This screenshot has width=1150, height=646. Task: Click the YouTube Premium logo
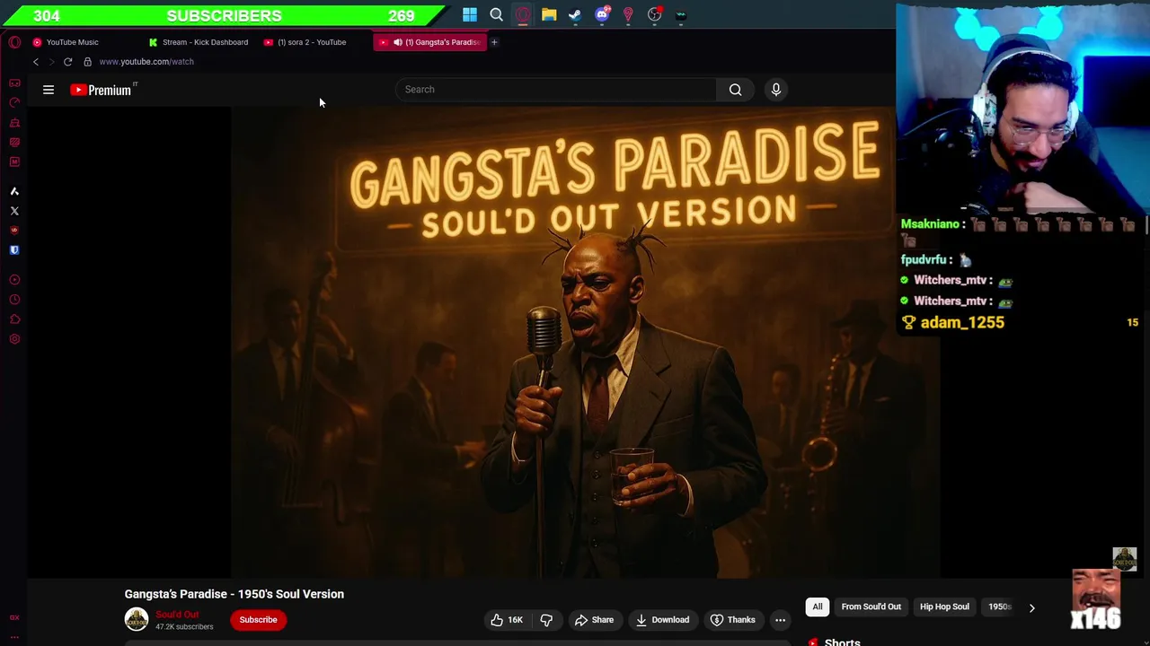tap(102, 90)
